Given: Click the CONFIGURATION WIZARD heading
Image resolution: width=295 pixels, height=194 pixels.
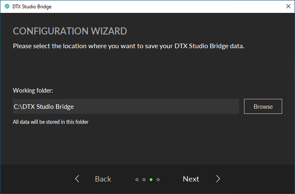Looking at the screenshot, I should pos(70,31).
